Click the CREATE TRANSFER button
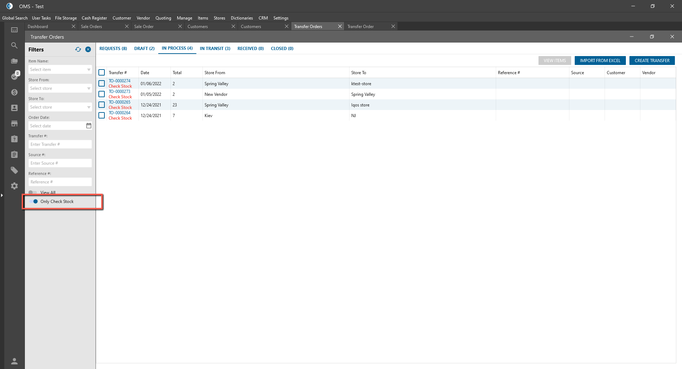This screenshot has width=682, height=369. [652, 61]
